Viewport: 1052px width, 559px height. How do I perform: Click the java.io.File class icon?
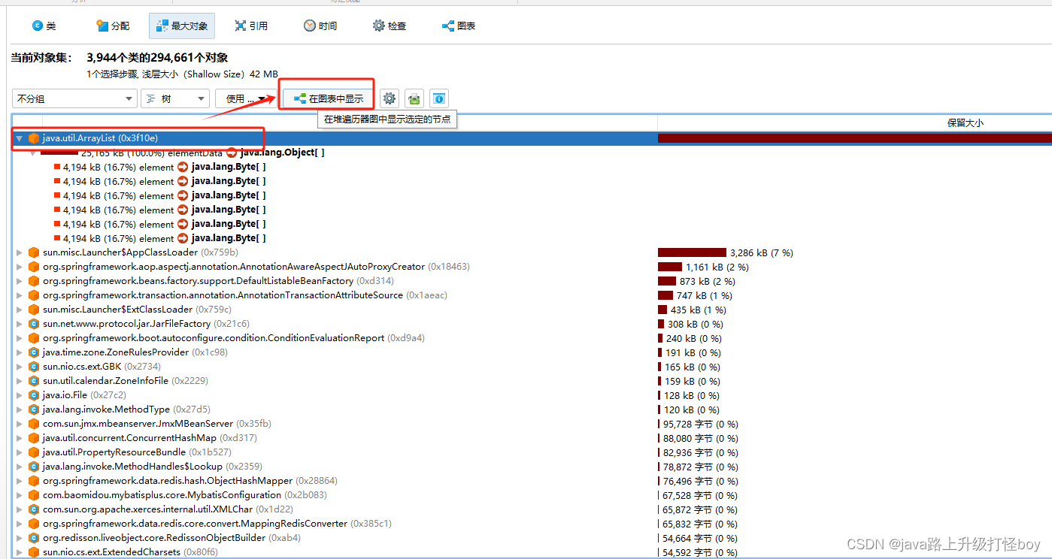(x=34, y=395)
